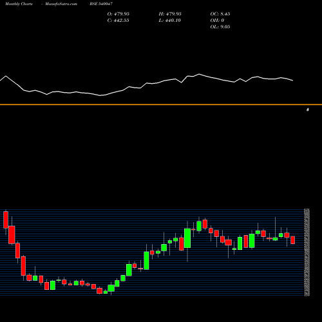Select the high value 'H: 479.95'
This screenshot has height=322, width=322.
(170, 14)
